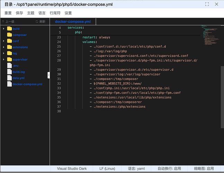Click the extensions folder icon
Image resolution: width=224 pixels, height=173 pixels.
coord(9,47)
